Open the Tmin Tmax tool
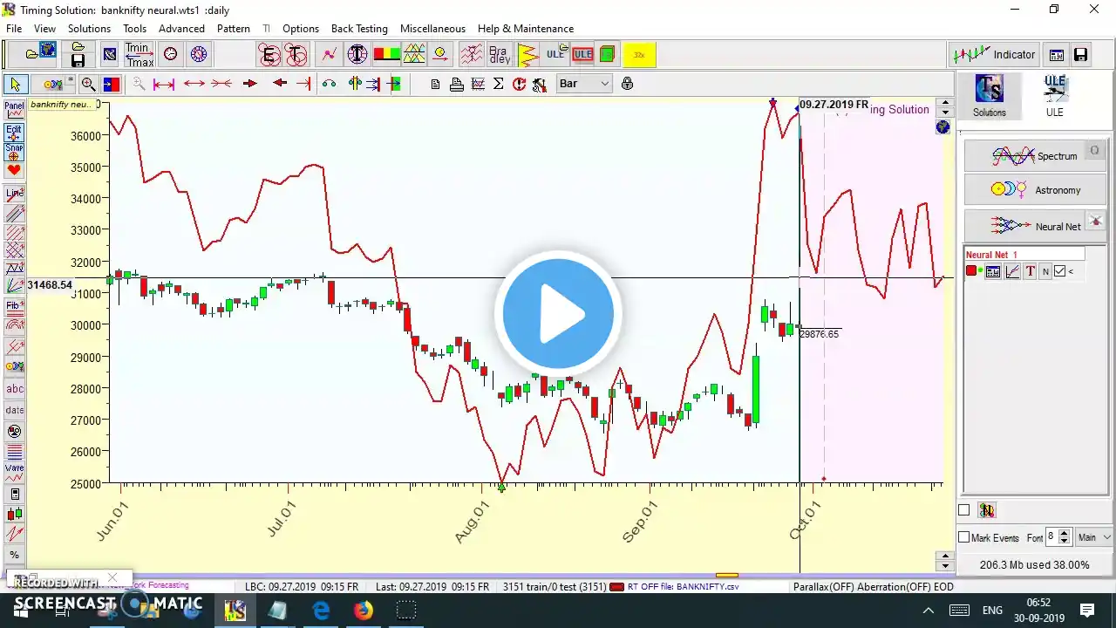Screen dimensions: 1116x628 [x=139, y=54]
